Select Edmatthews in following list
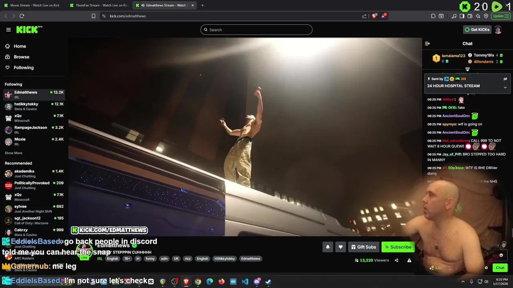This screenshot has width=513, height=288. click(34, 95)
